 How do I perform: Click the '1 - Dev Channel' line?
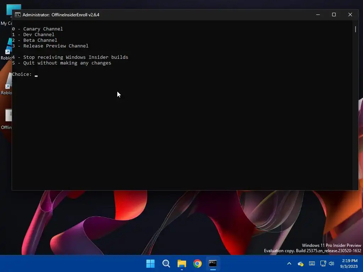(33, 34)
